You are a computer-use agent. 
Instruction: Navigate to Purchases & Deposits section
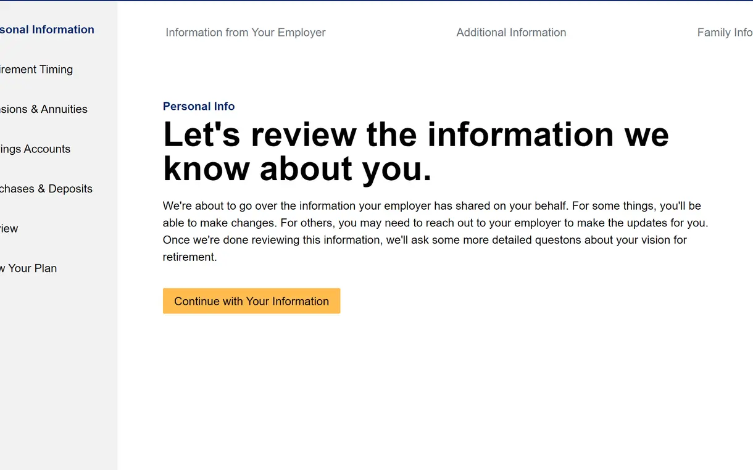(46, 189)
